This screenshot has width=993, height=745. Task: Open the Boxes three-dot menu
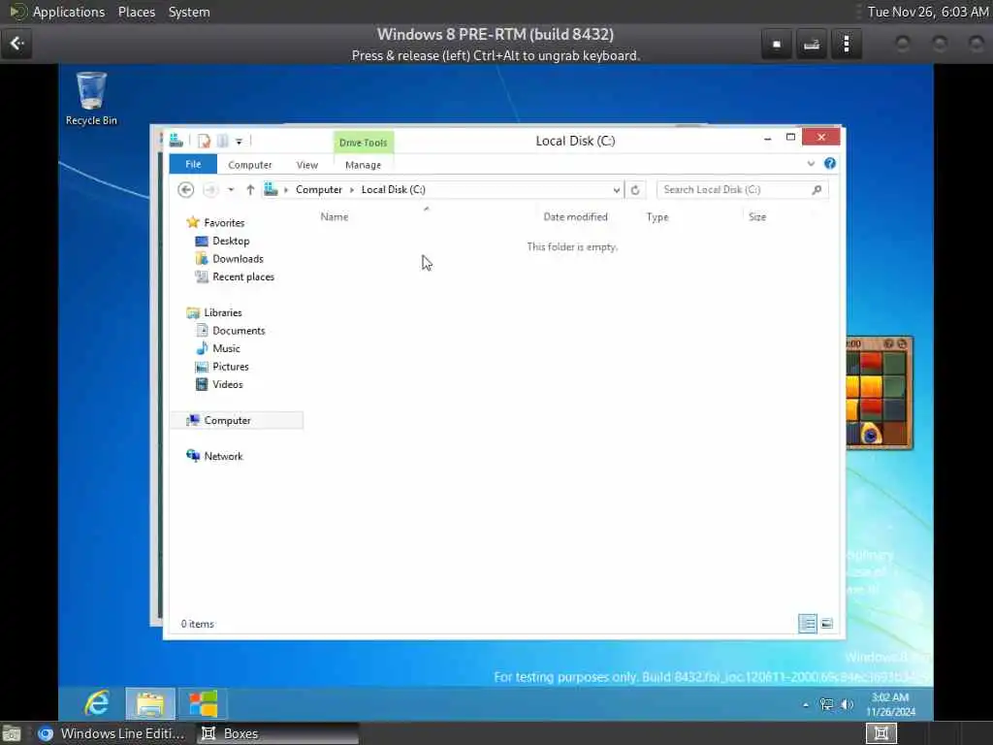847,44
